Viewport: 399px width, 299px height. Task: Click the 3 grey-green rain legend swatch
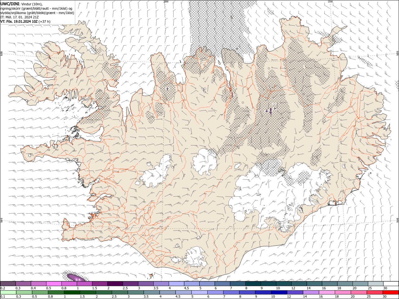(136, 292)
